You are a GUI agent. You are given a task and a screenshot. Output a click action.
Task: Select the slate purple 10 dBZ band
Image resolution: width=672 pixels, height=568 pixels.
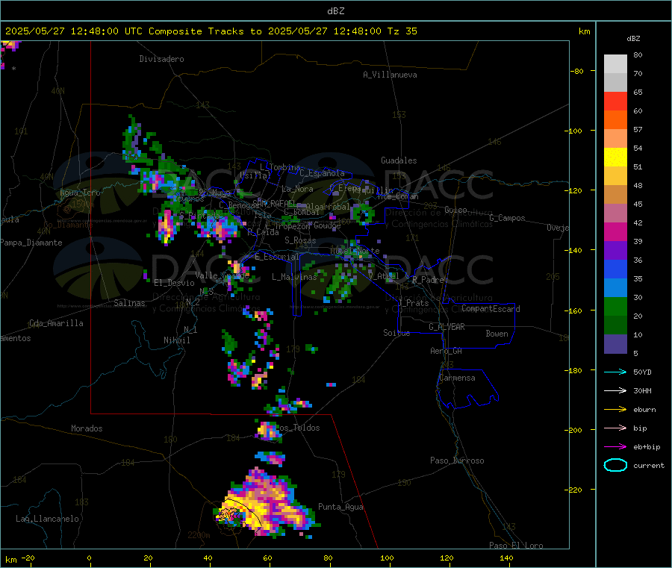pos(615,344)
